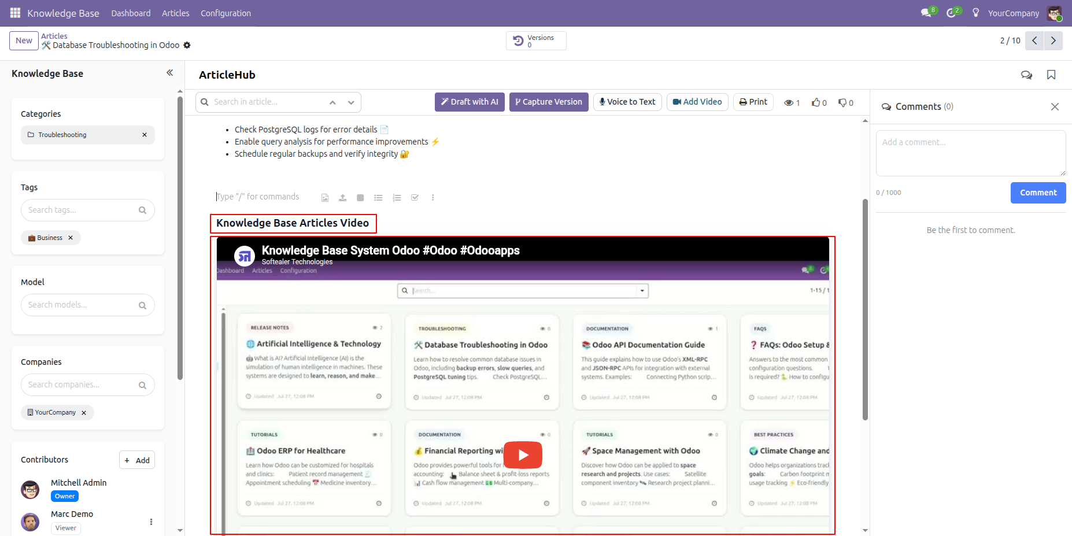Click the sidebar vertical scrollbar
Image resolution: width=1072 pixels, height=536 pixels.
(x=180, y=237)
